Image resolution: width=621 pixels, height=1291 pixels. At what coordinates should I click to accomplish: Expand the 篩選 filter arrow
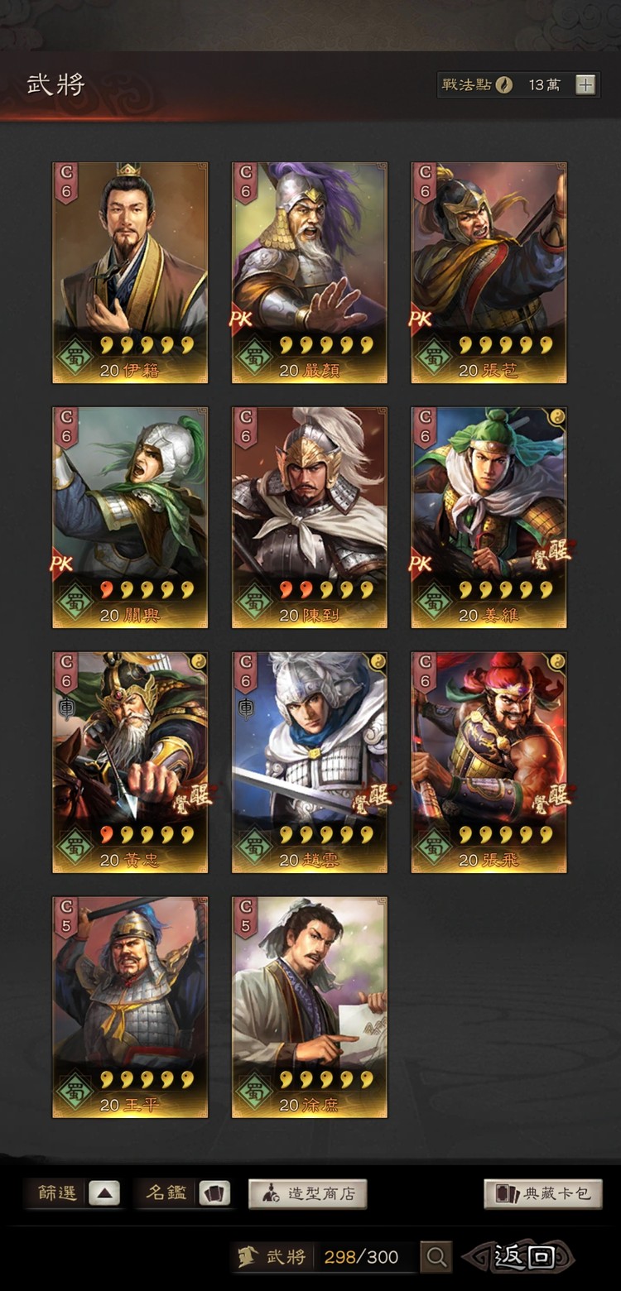[104, 1193]
